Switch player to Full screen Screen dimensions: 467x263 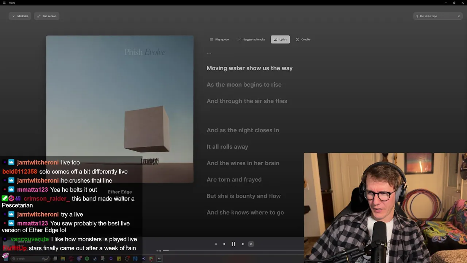coord(47,16)
